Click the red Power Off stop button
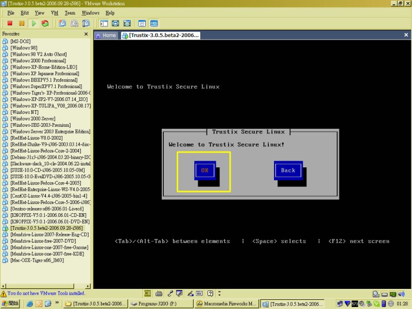 coord(10,23)
